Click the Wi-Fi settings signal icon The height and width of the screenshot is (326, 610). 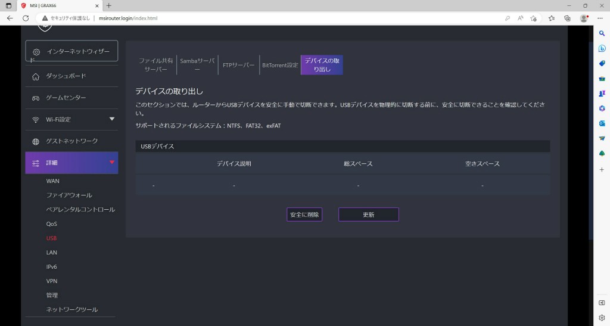coord(36,120)
